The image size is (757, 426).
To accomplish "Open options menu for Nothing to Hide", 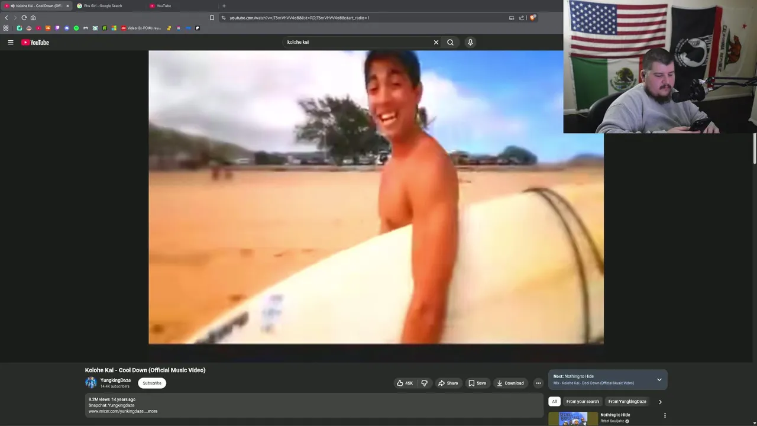I will 665,415.
